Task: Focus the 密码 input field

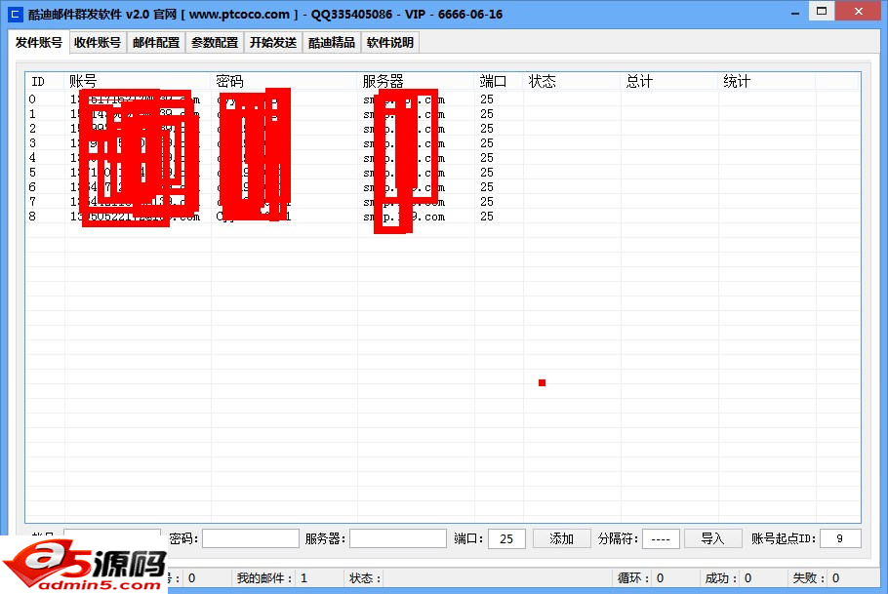Action: pyautogui.click(x=251, y=538)
